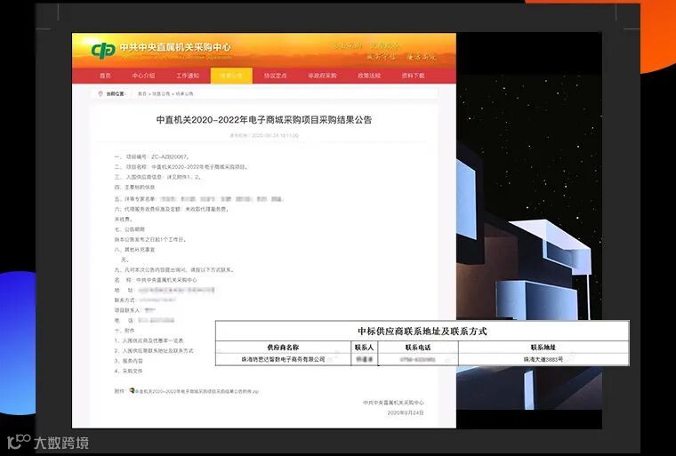The height and width of the screenshot is (456, 676).
Task: Click the line 七、公告期限
Action: pos(130,229)
